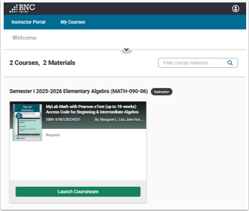Open the user account profile icon
The width and height of the screenshot is (249, 211).
pyautogui.click(x=235, y=9)
